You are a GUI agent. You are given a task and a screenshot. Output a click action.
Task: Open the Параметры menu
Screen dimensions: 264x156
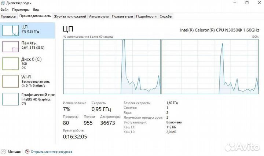pyautogui.click(x=21, y=10)
